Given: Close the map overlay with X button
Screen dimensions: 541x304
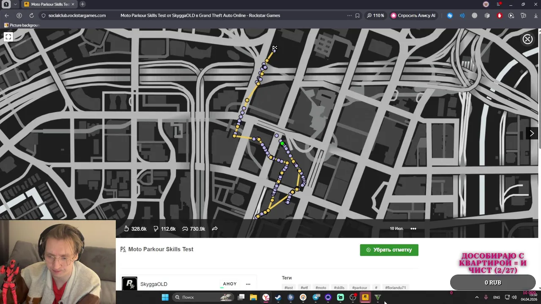Looking at the screenshot, I should click(x=527, y=39).
